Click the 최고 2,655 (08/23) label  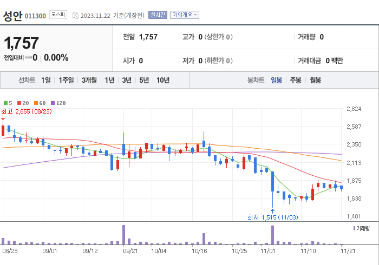(x=27, y=111)
